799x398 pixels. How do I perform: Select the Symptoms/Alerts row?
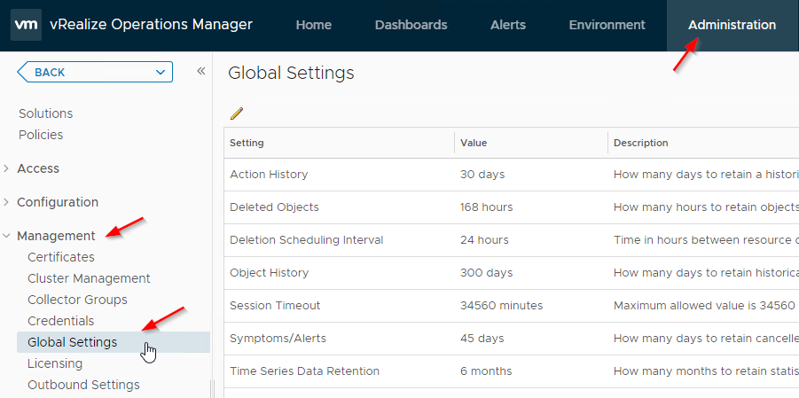[x=511, y=339]
